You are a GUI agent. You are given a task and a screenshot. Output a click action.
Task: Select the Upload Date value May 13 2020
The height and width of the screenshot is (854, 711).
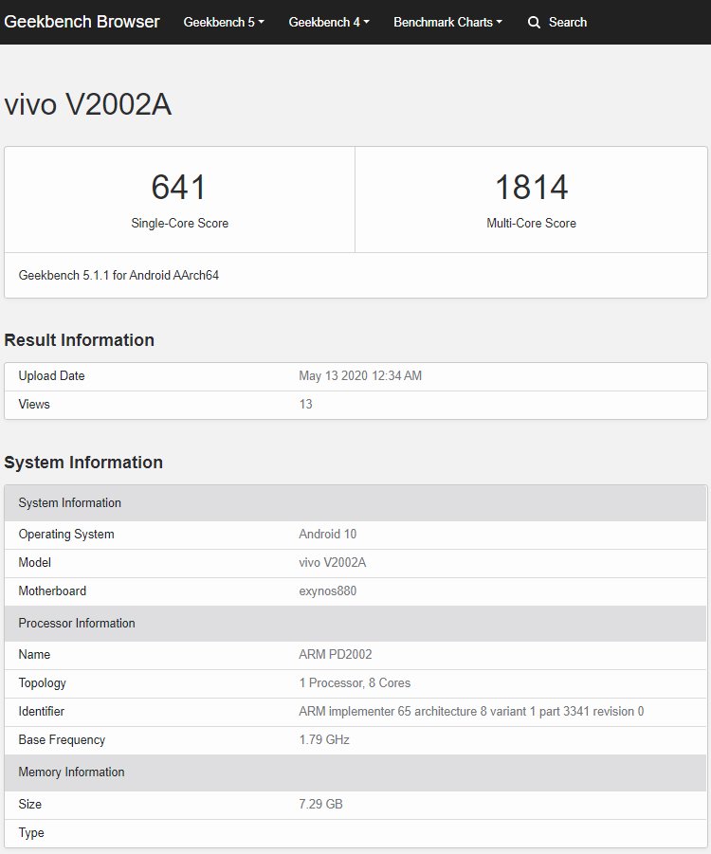360,375
